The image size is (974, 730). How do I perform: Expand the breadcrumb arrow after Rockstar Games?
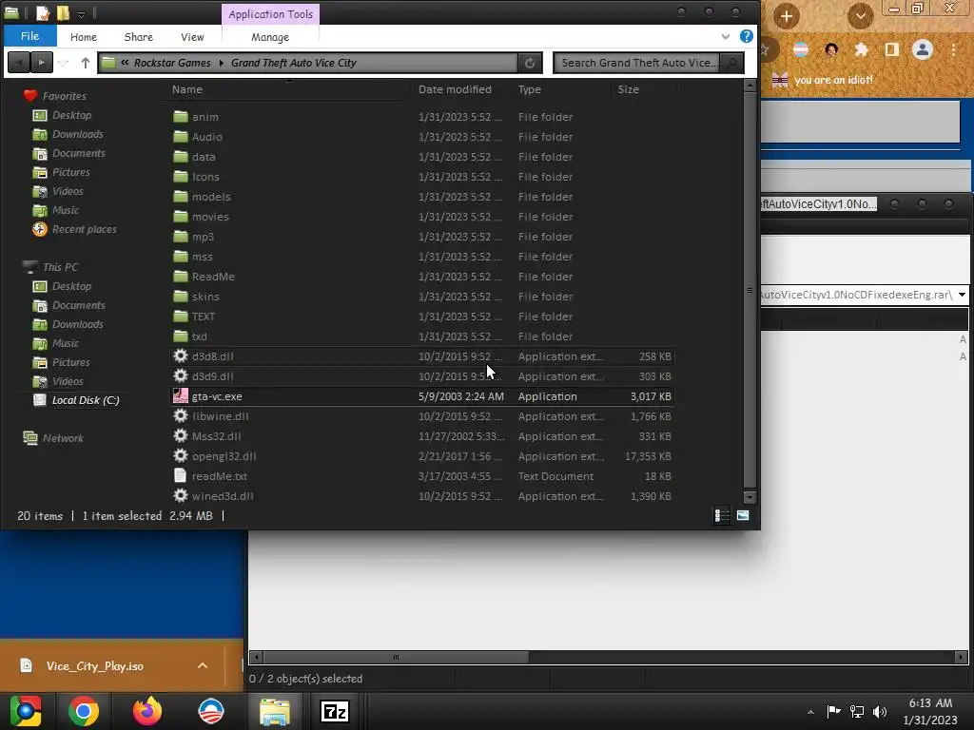click(x=221, y=63)
